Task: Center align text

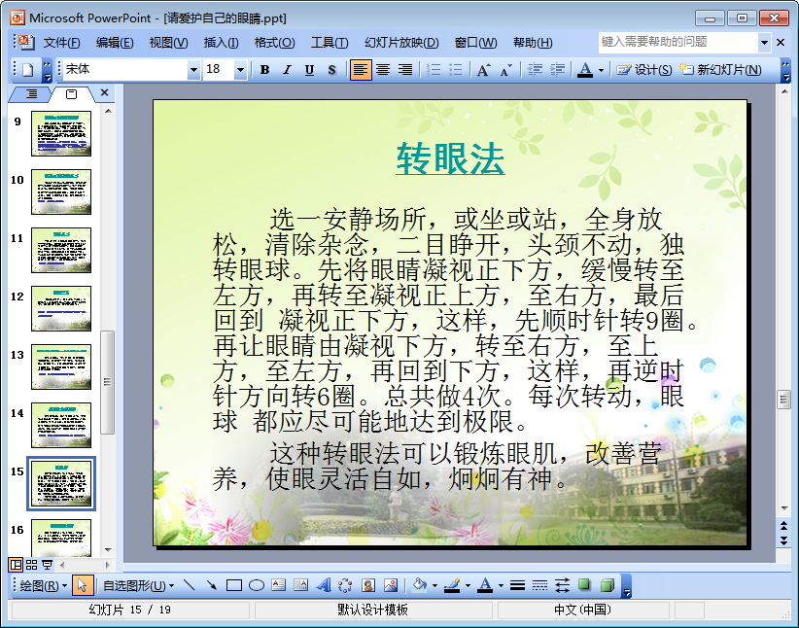Action: coord(383,70)
